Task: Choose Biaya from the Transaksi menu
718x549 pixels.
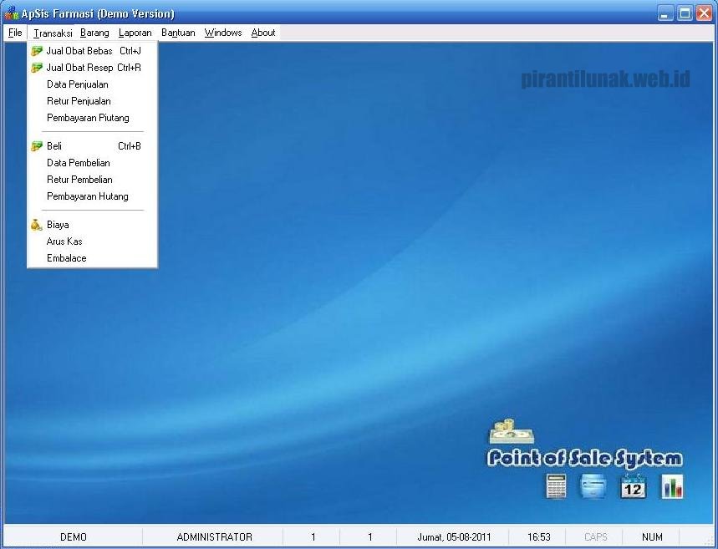Action: tap(93, 225)
